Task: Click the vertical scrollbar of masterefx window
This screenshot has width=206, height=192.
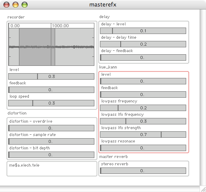Action: (x=203, y=98)
